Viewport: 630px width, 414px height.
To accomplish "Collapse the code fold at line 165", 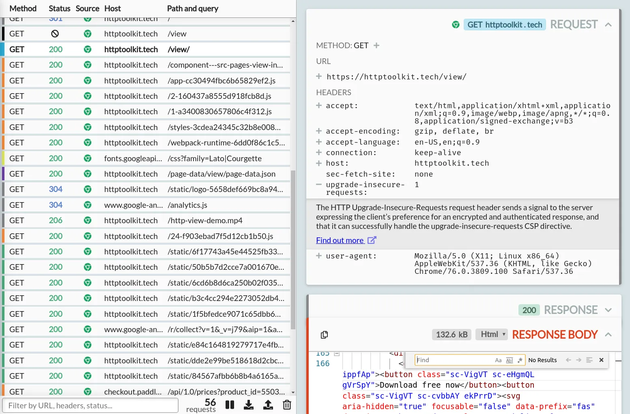I will coord(337,353).
